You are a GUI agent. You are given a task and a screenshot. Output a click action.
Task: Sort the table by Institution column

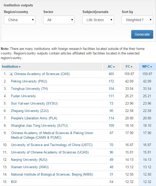[11, 67]
